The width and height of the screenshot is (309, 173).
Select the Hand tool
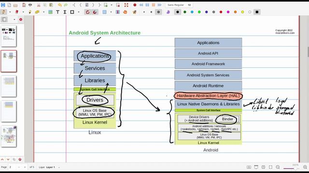click(125, 12)
